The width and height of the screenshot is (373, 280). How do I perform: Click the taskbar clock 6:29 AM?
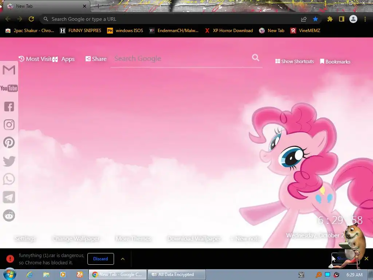pos(354,275)
